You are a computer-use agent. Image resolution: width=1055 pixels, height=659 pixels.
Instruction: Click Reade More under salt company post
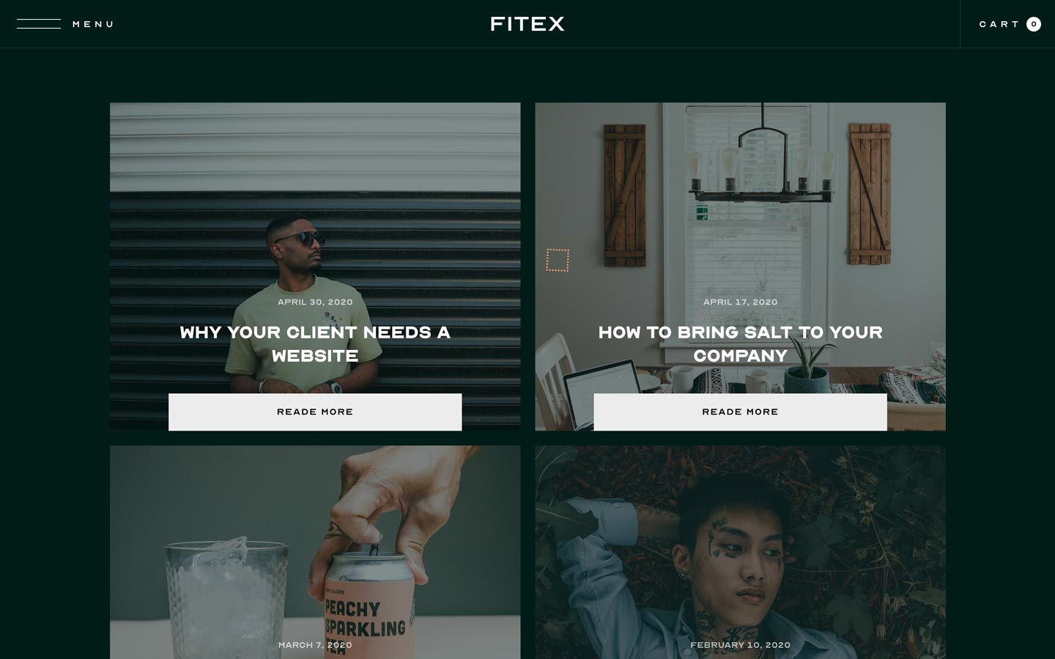[740, 412]
